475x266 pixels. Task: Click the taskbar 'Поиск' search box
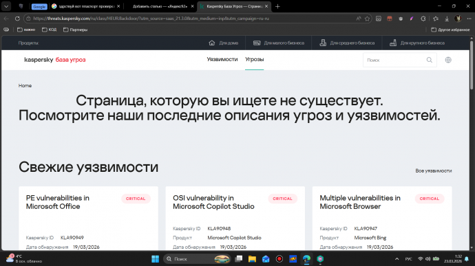[x=197, y=258]
